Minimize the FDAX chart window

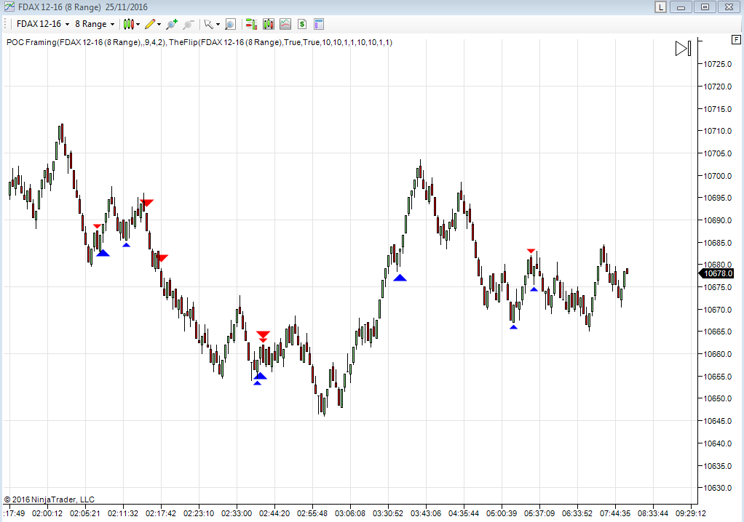(682, 7)
